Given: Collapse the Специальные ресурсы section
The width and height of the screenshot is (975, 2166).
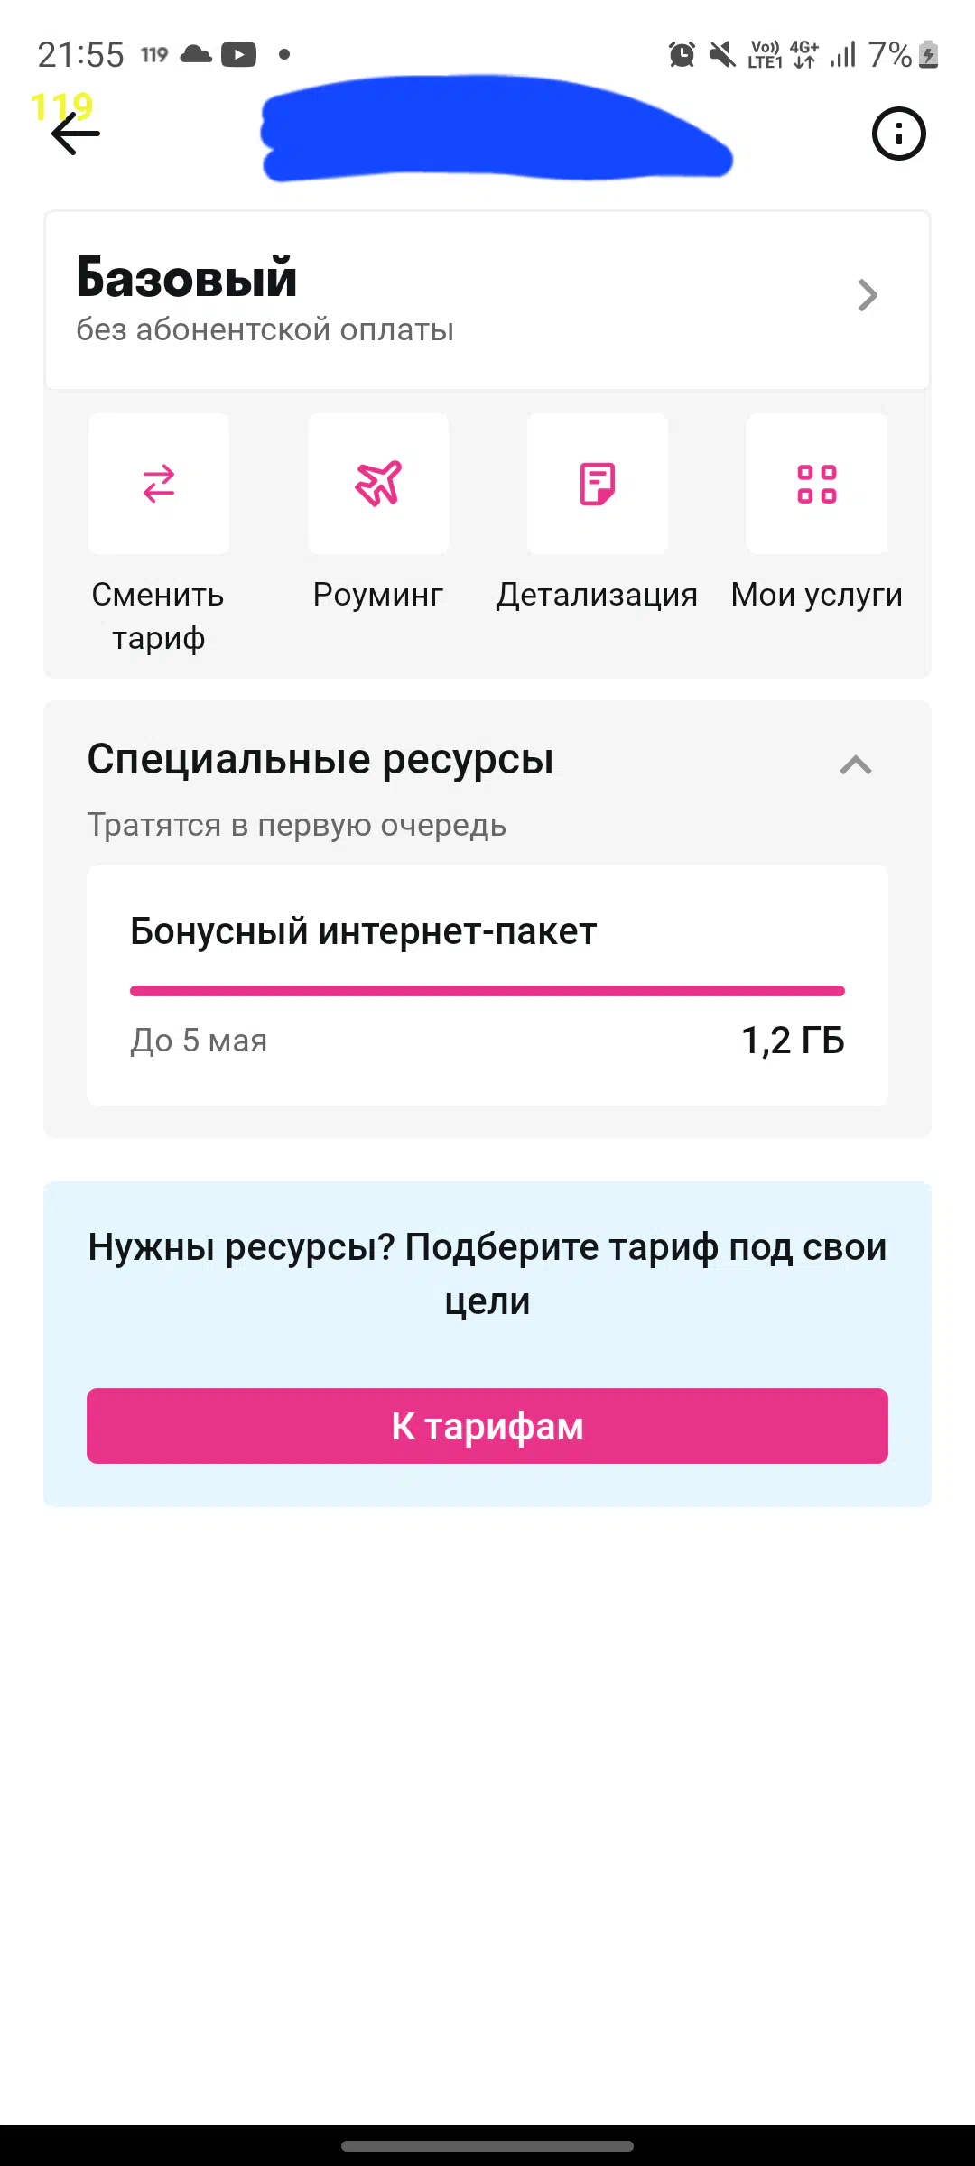Looking at the screenshot, I should (856, 765).
